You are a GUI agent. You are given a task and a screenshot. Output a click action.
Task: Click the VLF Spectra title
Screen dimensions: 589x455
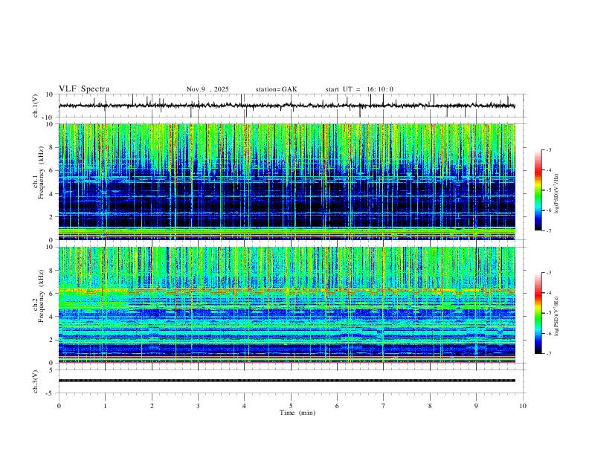pyautogui.click(x=84, y=89)
